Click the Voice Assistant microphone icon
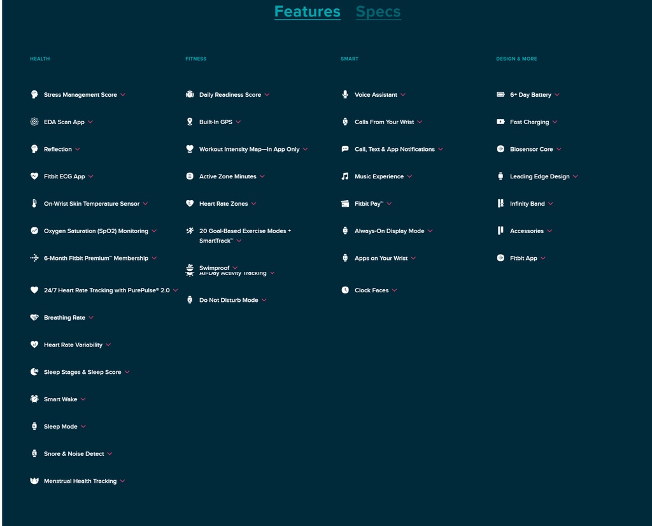The height and width of the screenshot is (526, 652). (345, 94)
